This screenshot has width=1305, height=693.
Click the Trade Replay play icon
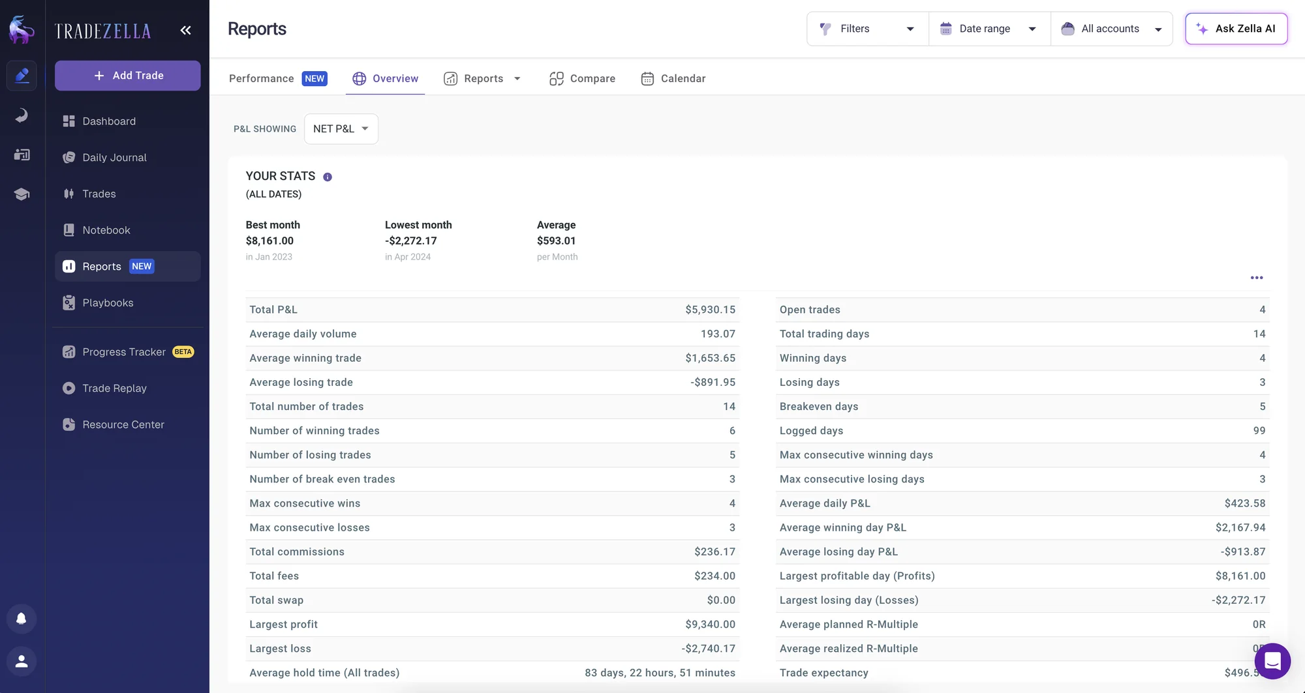pos(69,389)
